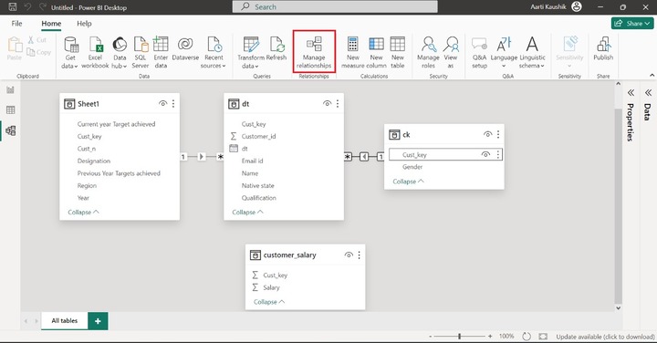657x343 pixels.
Task: Click the Share button
Action: [632, 24]
